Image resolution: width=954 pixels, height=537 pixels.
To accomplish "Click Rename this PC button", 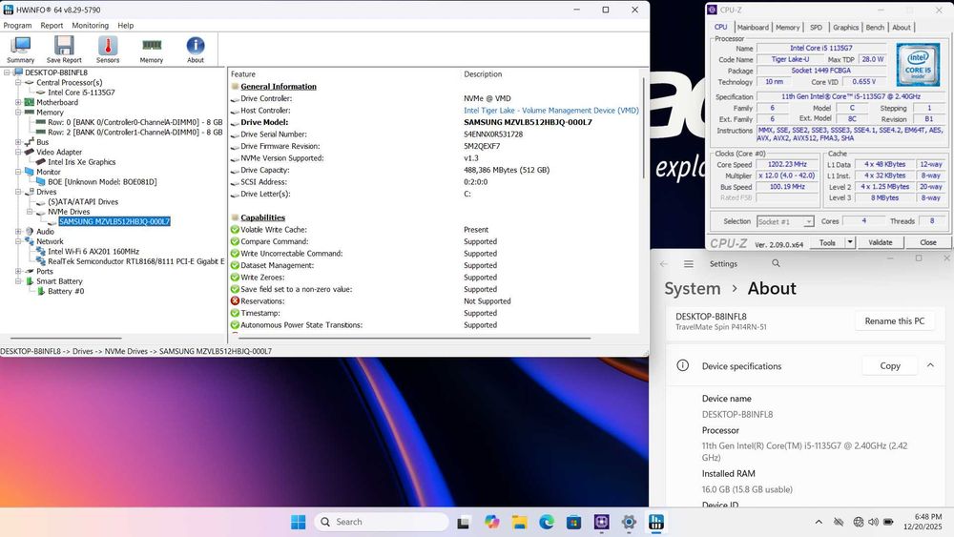I will (895, 321).
